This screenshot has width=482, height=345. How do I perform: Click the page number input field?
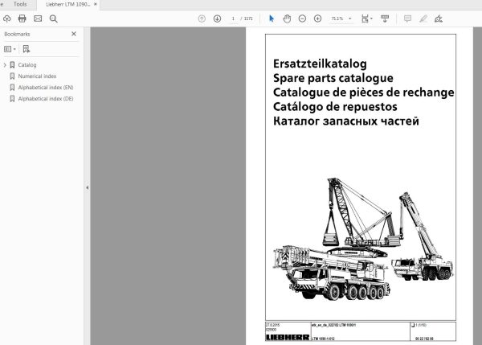coord(234,18)
